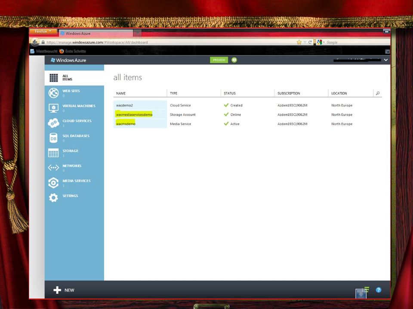This screenshot has height=309, width=413.
Task: Click the green PREVIEW button
Action: click(x=219, y=60)
